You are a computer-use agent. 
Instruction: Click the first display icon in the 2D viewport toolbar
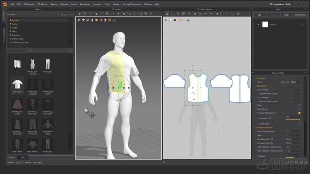[x=166, y=20]
